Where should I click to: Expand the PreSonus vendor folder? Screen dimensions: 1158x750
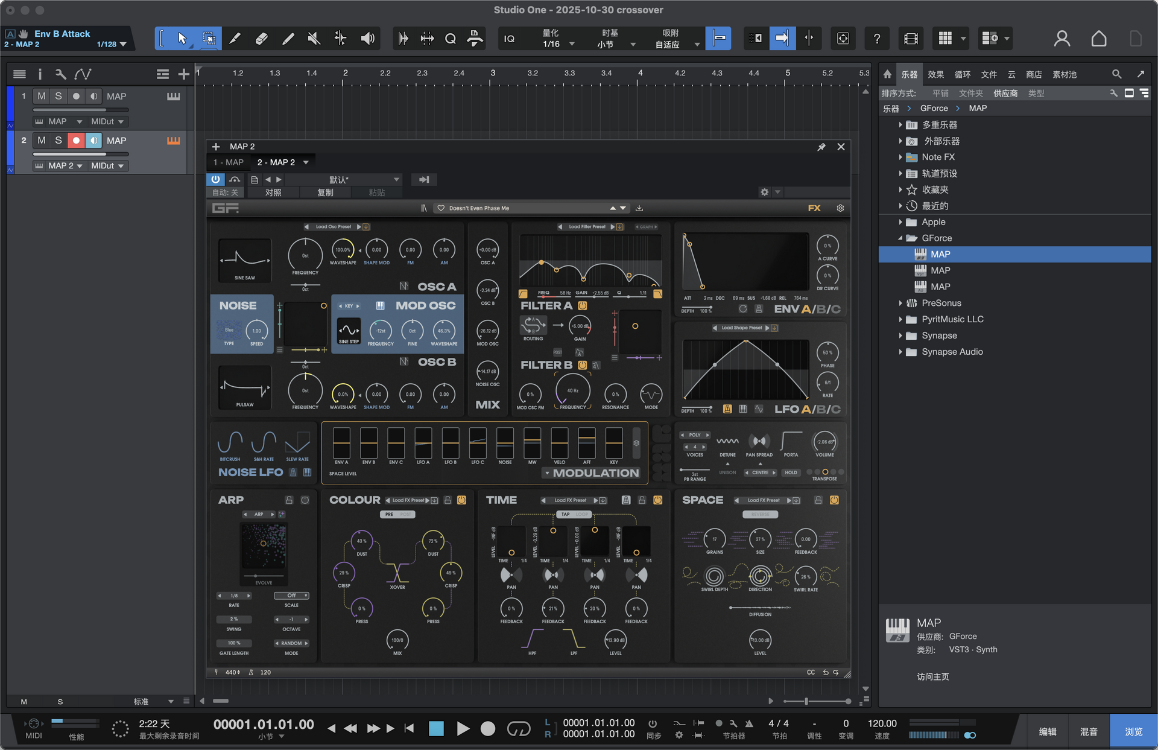[900, 303]
